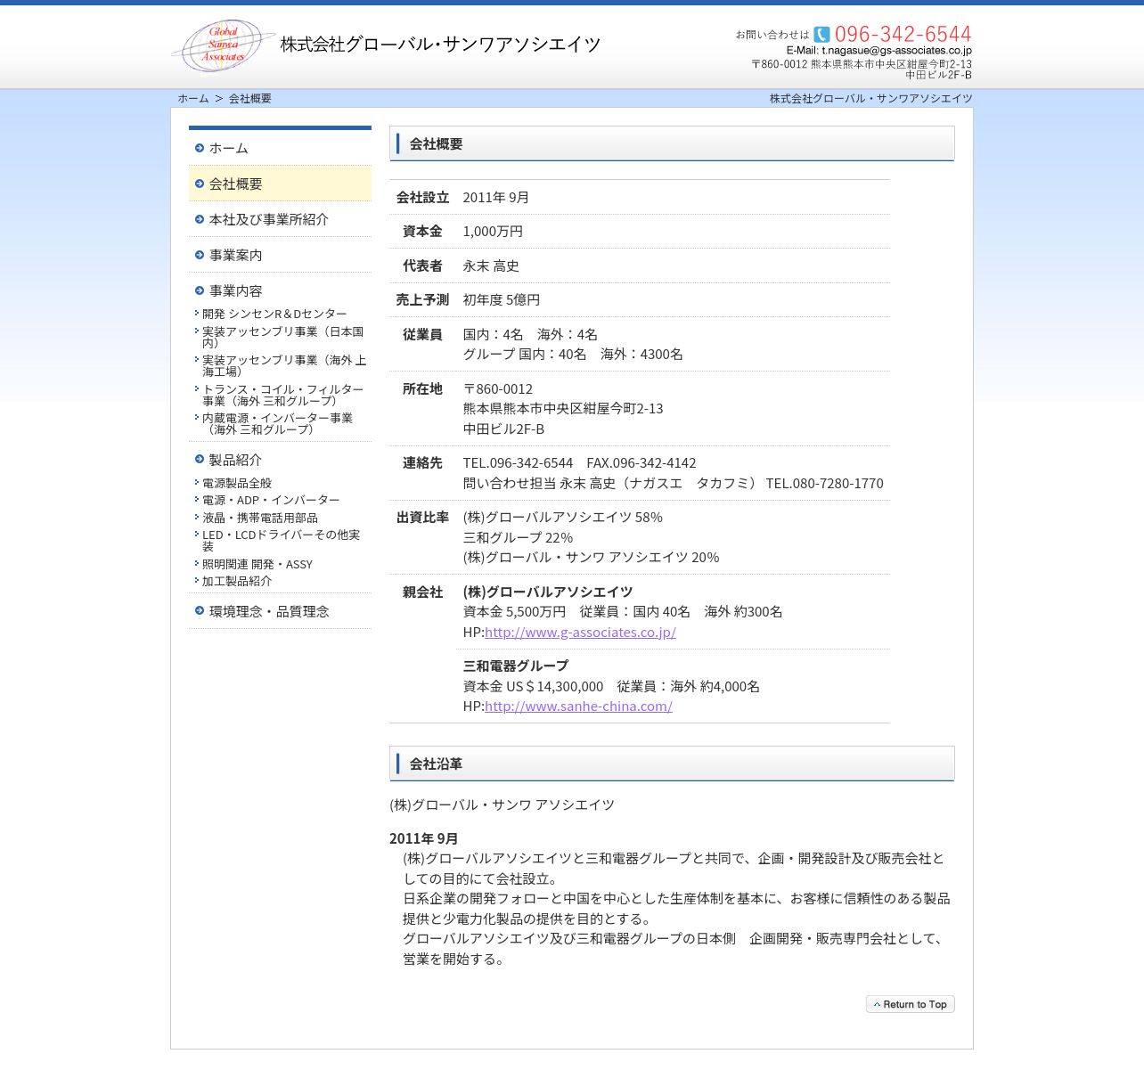The image size is (1144, 1070).
Task: Click the phone number 096-342-6544 in header
Action: click(903, 34)
